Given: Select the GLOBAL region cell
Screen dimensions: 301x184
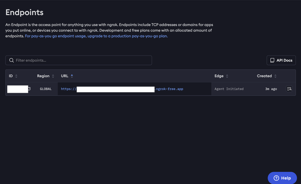Looking at the screenshot, I should pos(46,89).
